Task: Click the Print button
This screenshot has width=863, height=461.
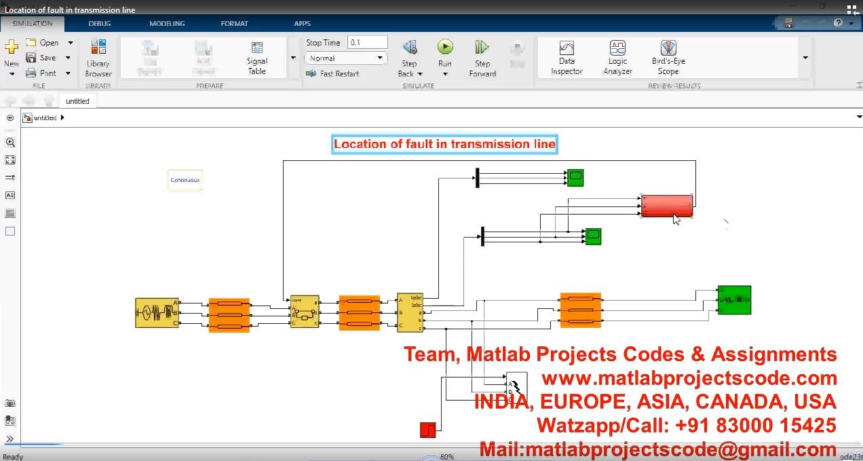Action: [42, 73]
